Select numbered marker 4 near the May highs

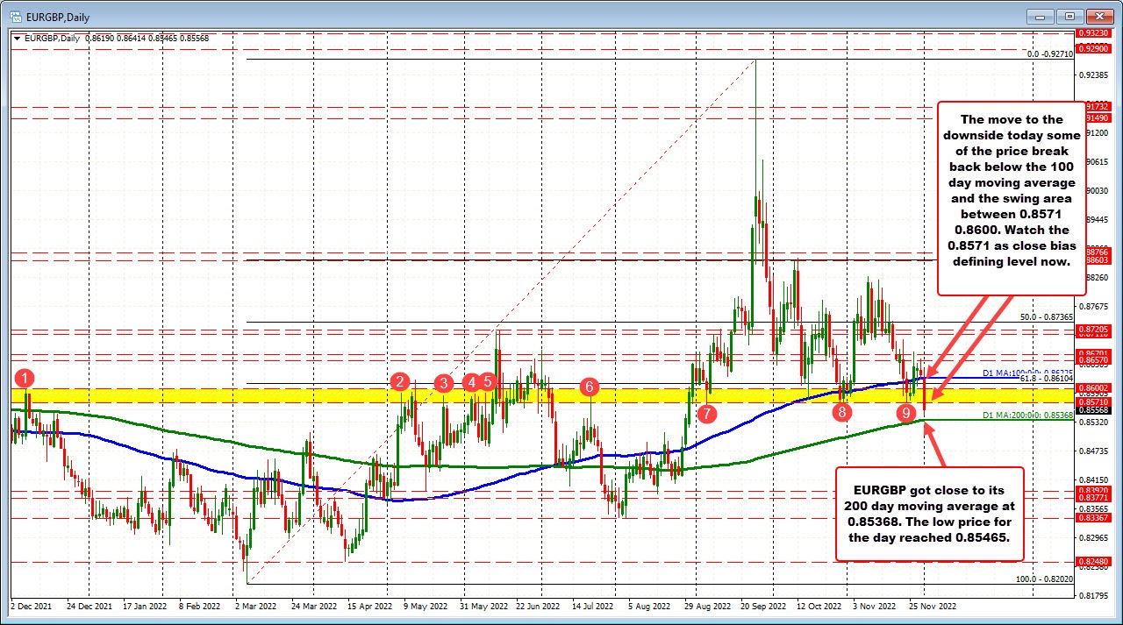tap(472, 382)
